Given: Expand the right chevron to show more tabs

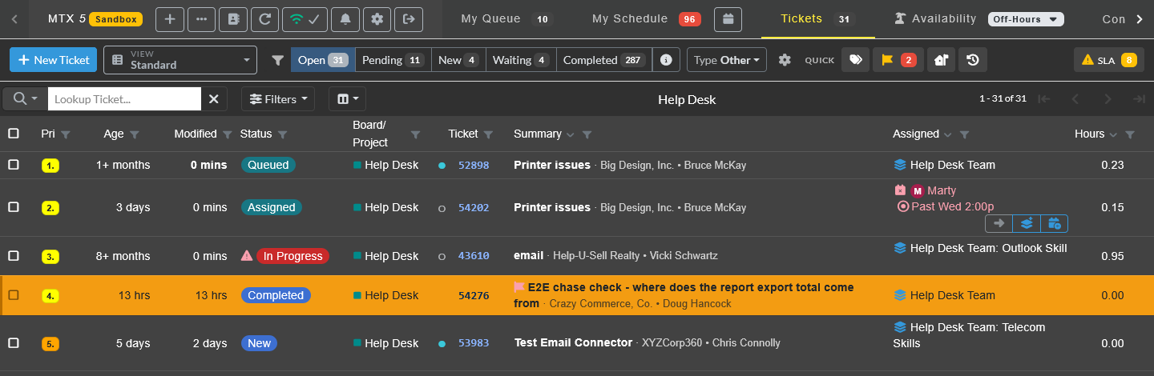Looking at the screenshot, I should pos(1140,18).
